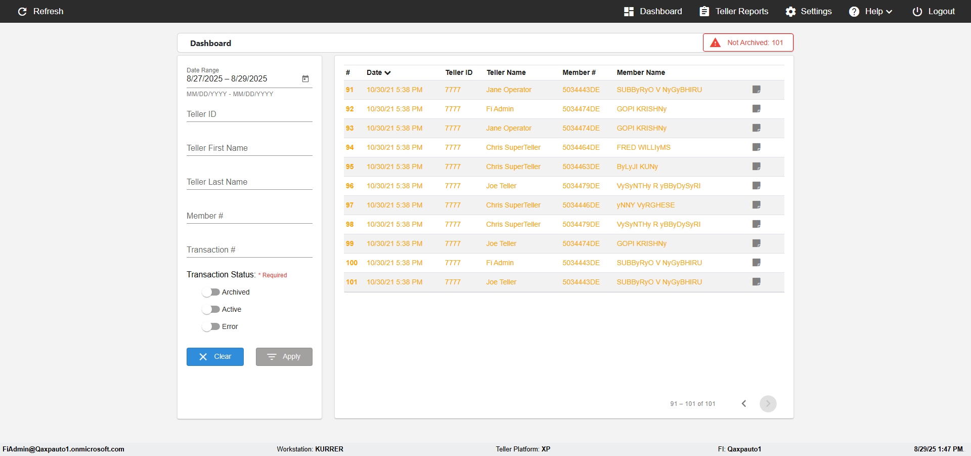Click FiAdmin email in status bar
The height and width of the screenshot is (456, 971).
click(x=64, y=449)
